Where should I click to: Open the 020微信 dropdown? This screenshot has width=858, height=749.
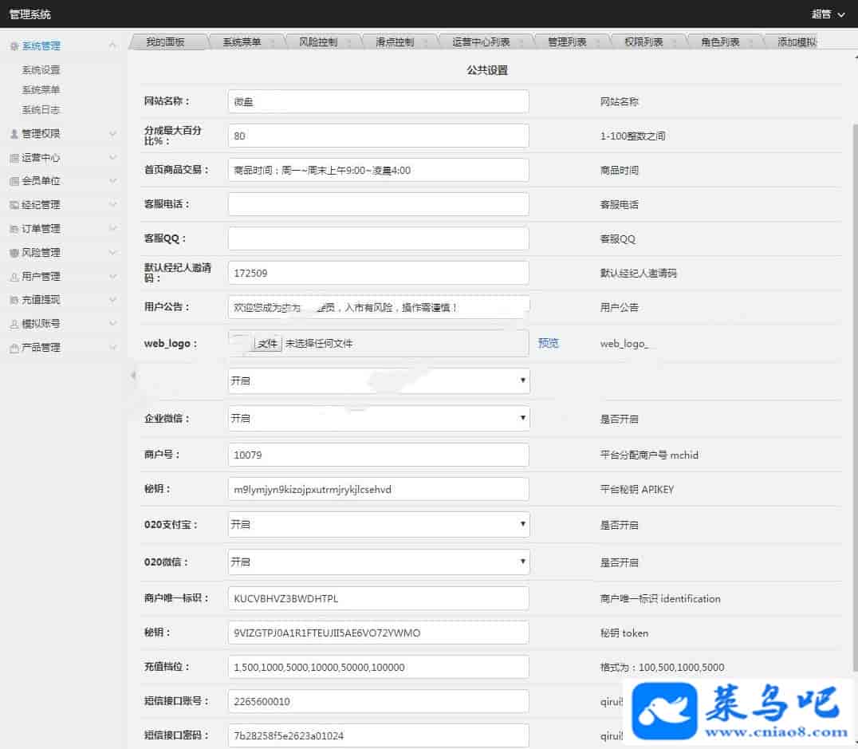click(378, 562)
